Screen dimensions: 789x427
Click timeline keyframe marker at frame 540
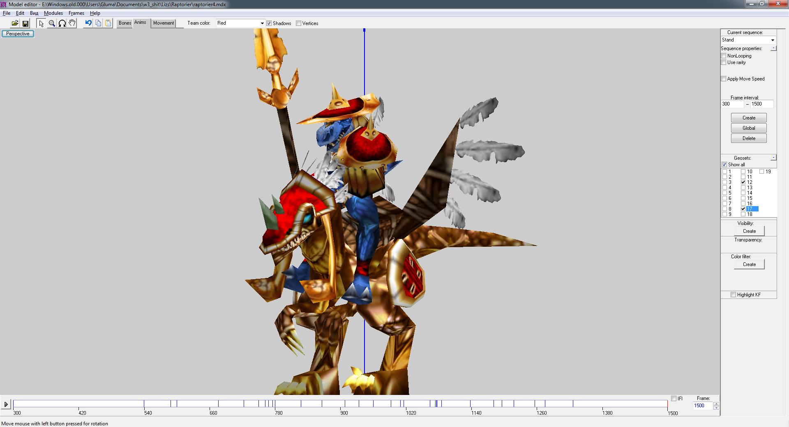click(144, 404)
